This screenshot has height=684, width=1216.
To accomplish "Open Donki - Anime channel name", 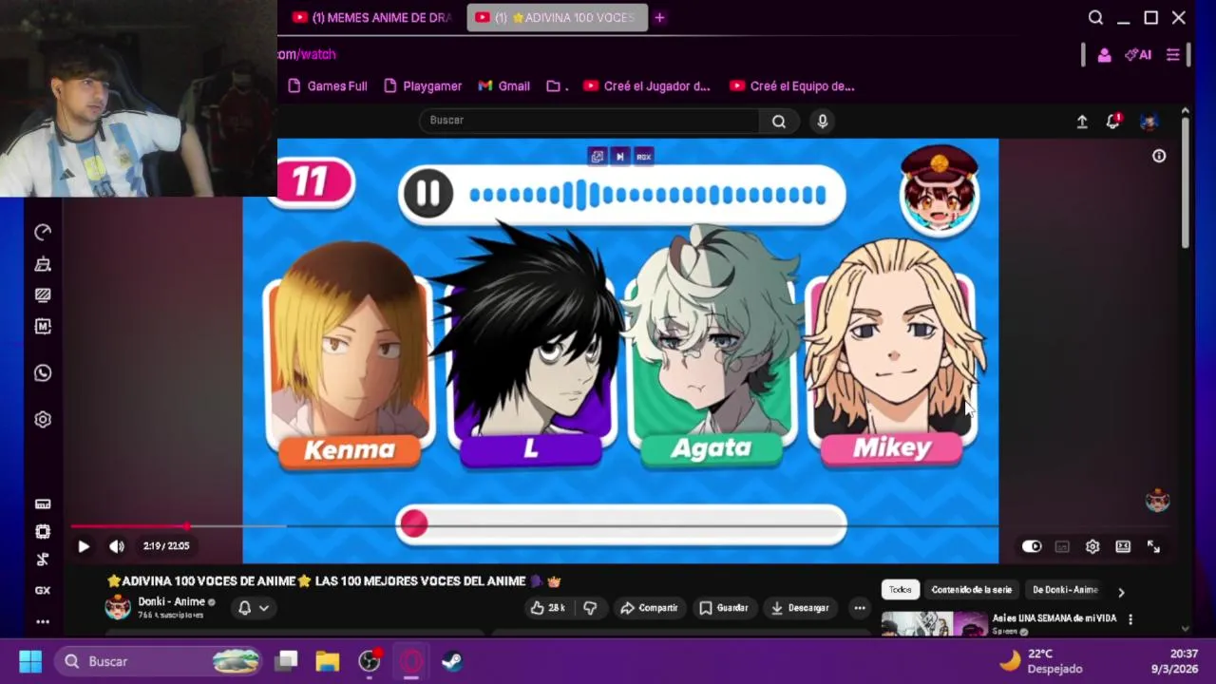I will [x=171, y=601].
